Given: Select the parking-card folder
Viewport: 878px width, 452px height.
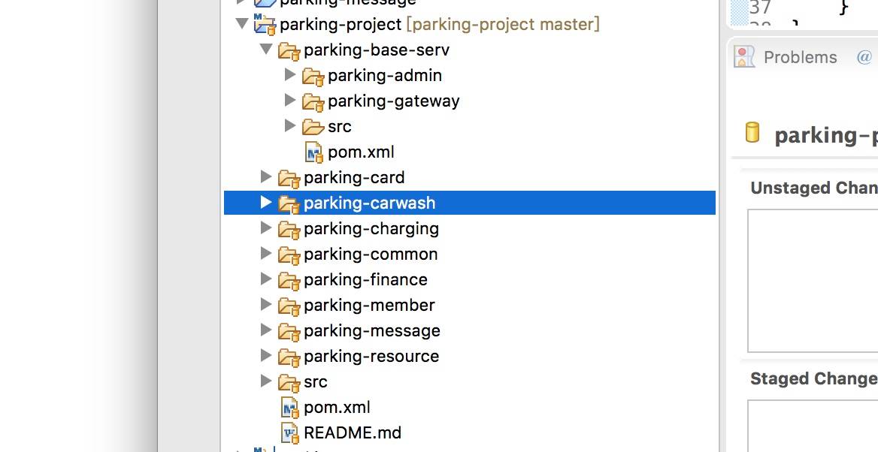Looking at the screenshot, I should 354,178.
